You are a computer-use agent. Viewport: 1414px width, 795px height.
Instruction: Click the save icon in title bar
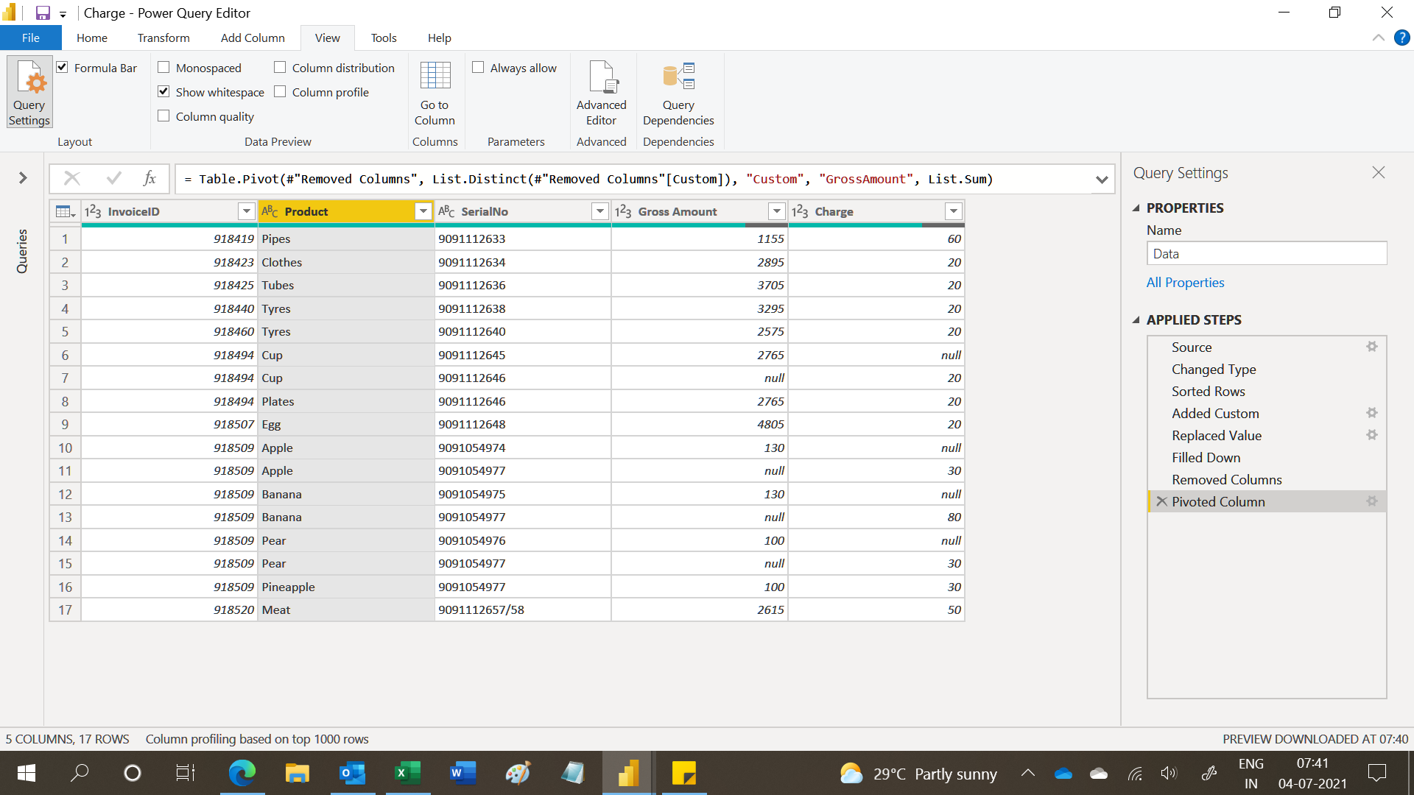43,13
